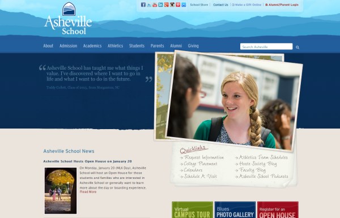
Task: Open the Open House January 20 headline
Action: (x=87, y=161)
